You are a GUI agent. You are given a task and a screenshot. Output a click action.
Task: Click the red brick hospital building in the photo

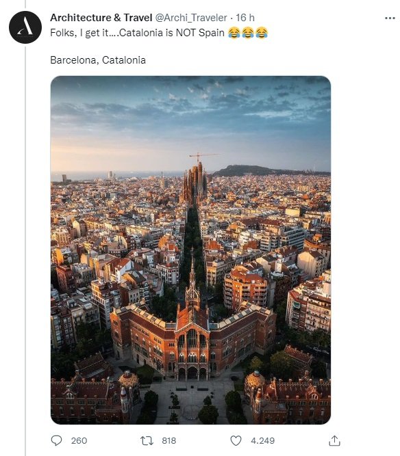[x=192, y=339]
